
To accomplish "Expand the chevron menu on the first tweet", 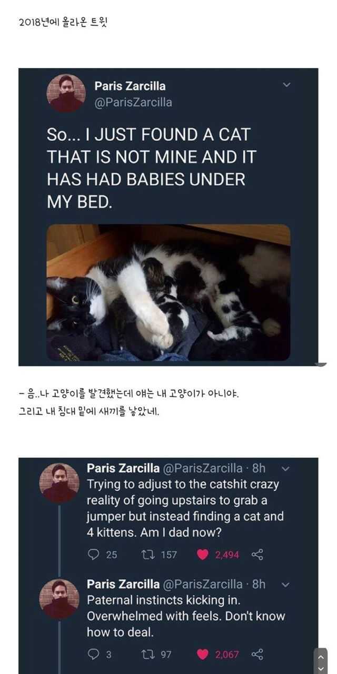I will click(x=286, y=85).
